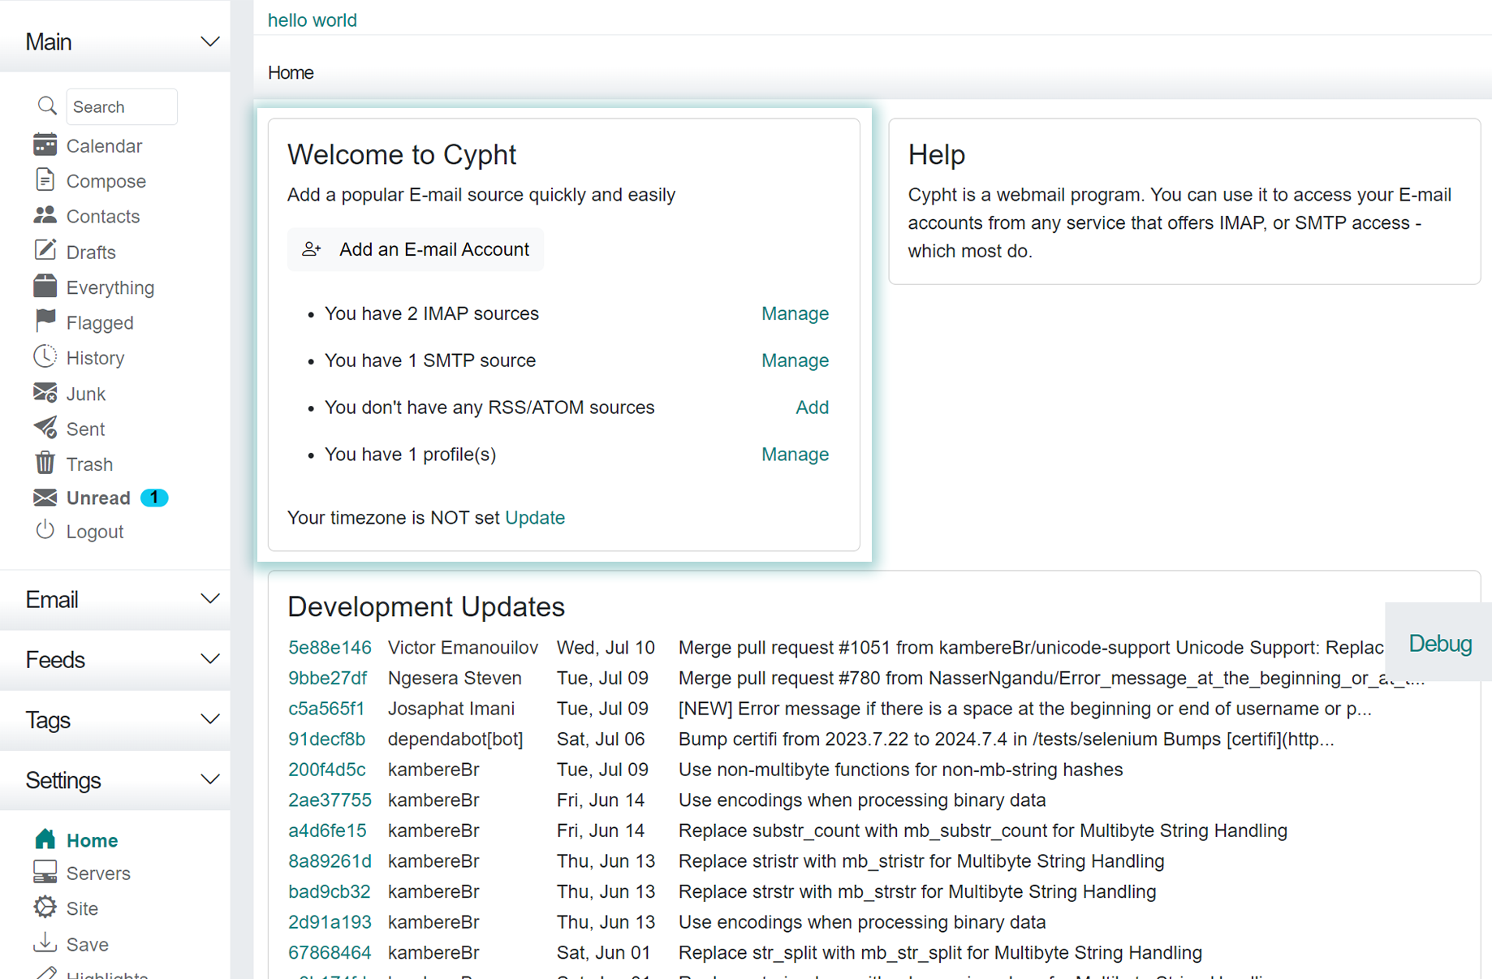
Task: Manage SMTP source link
Action: click(795, 360)
